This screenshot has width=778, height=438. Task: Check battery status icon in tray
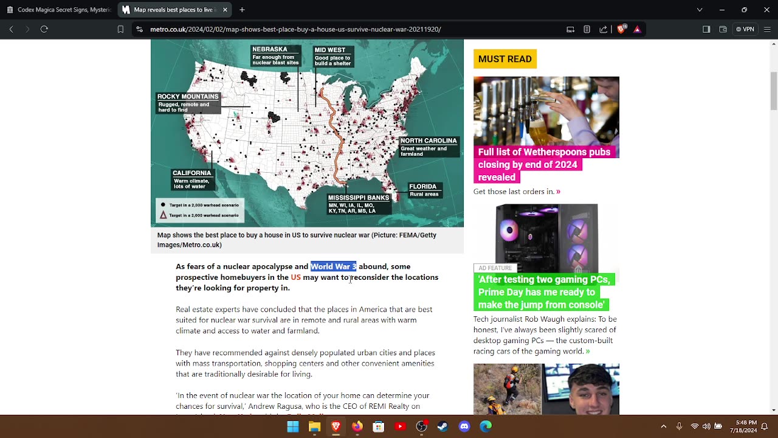(718, 426)
